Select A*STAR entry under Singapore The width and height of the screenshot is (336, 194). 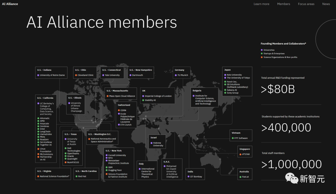[245, 154]
